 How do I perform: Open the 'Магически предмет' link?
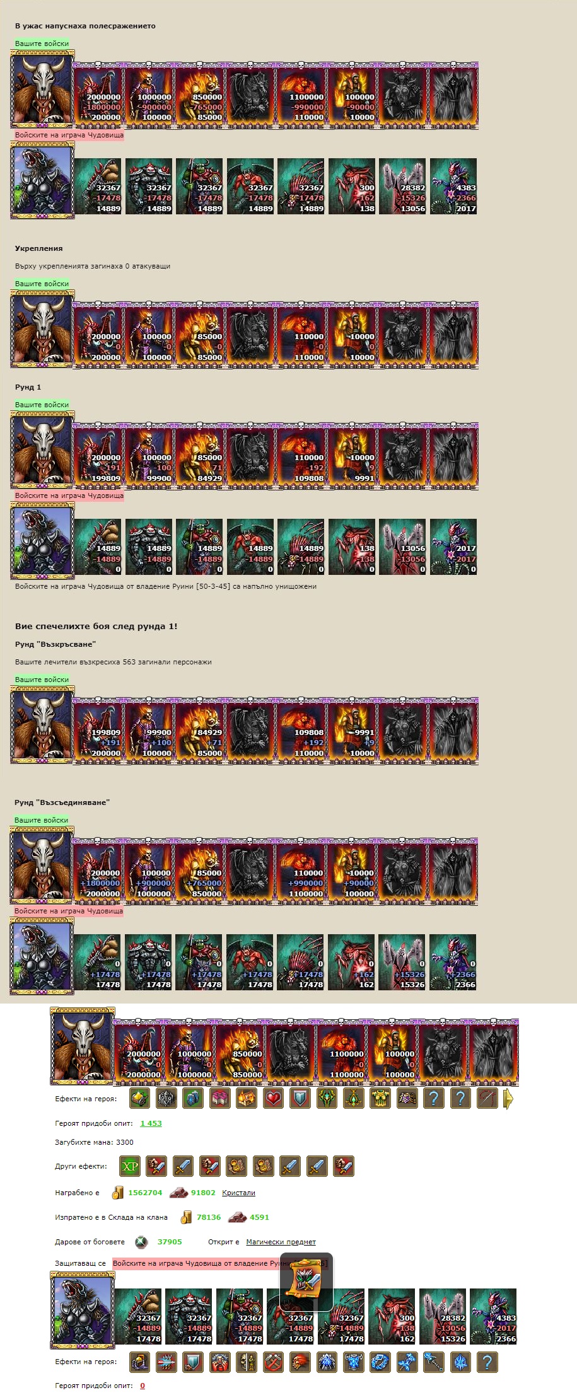pyautogui.click(x=281, y=1242)
